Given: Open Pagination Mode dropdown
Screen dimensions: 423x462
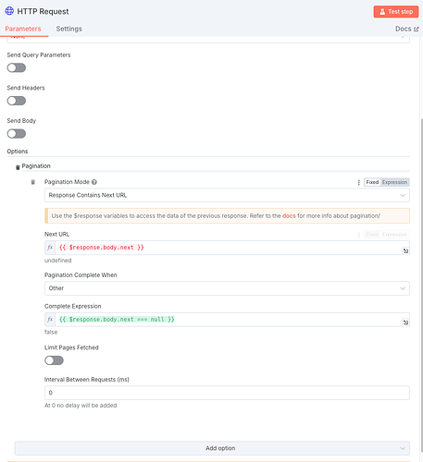Looking at the screenshot, I should (x=227, y=195).
